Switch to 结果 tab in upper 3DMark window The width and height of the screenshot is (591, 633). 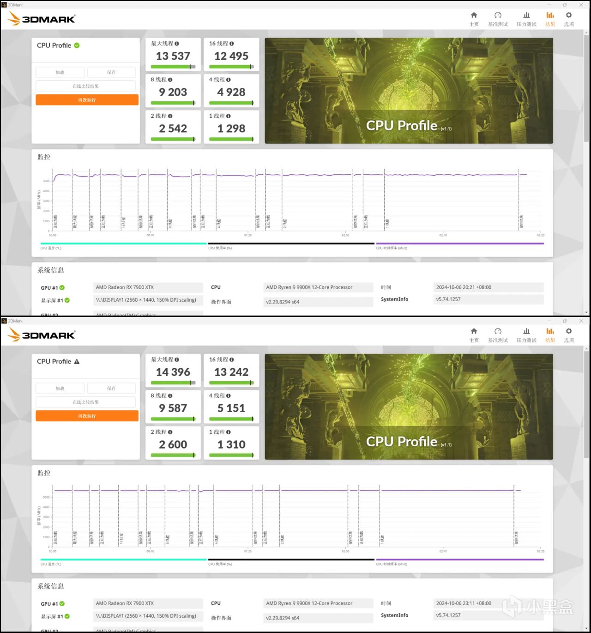550,19
